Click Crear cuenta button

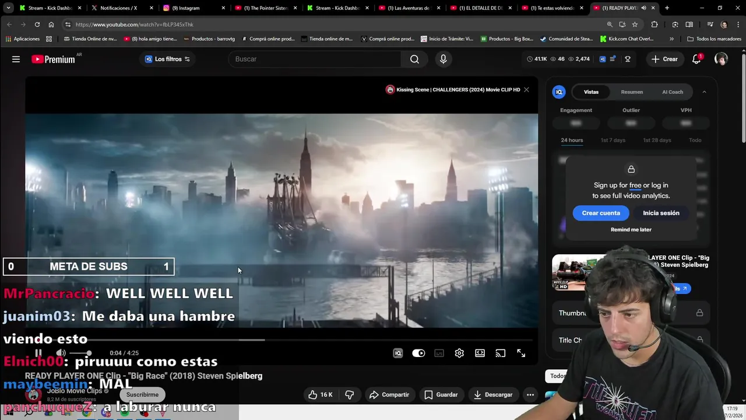pyautogui.click(x=601, y=213)
